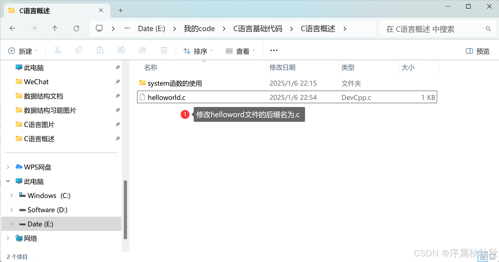Add a new tab
This screenshot has height=262, width=499.
point(121,11)
